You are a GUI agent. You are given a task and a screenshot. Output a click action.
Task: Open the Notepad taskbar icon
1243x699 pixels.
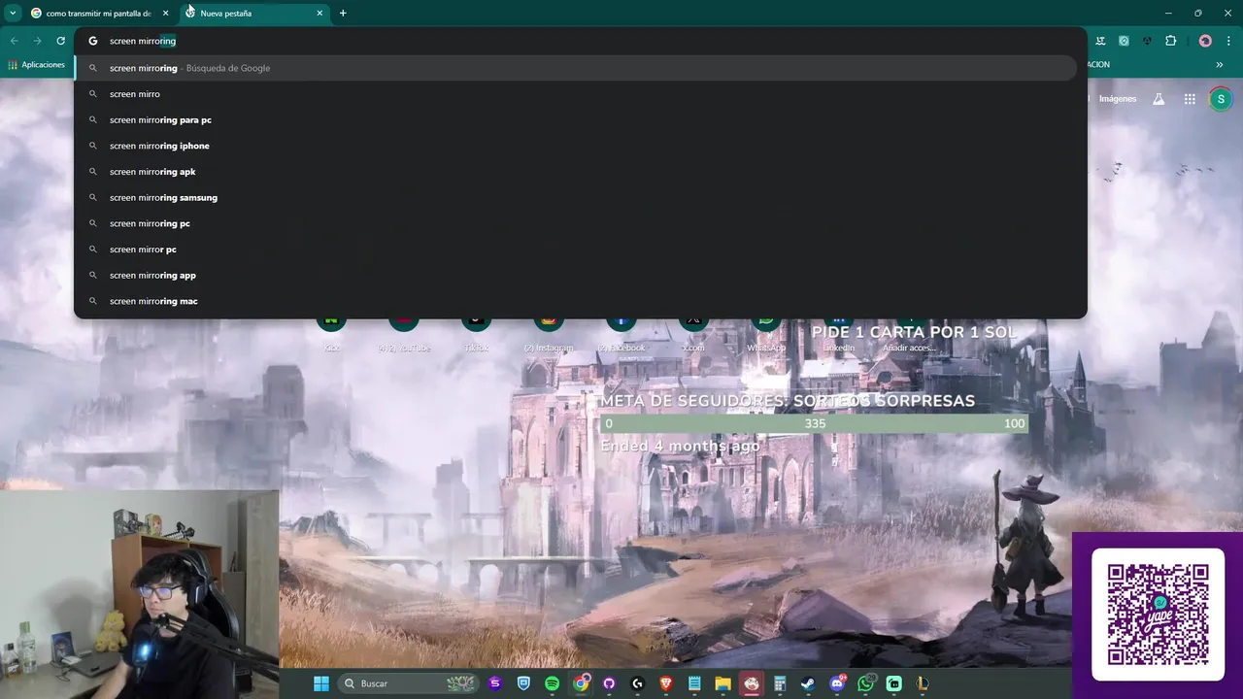694,683
